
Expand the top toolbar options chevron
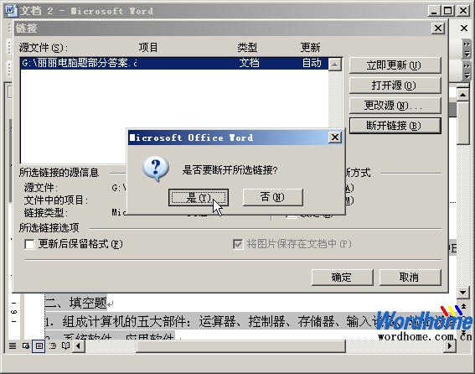(x=467, y=50)
